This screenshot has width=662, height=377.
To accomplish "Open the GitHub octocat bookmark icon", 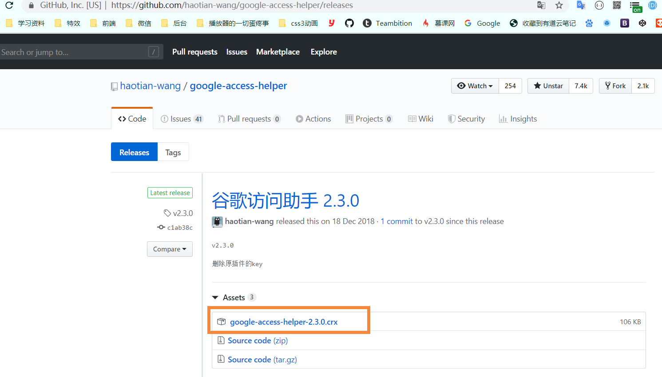I will (x=349, y=23).
